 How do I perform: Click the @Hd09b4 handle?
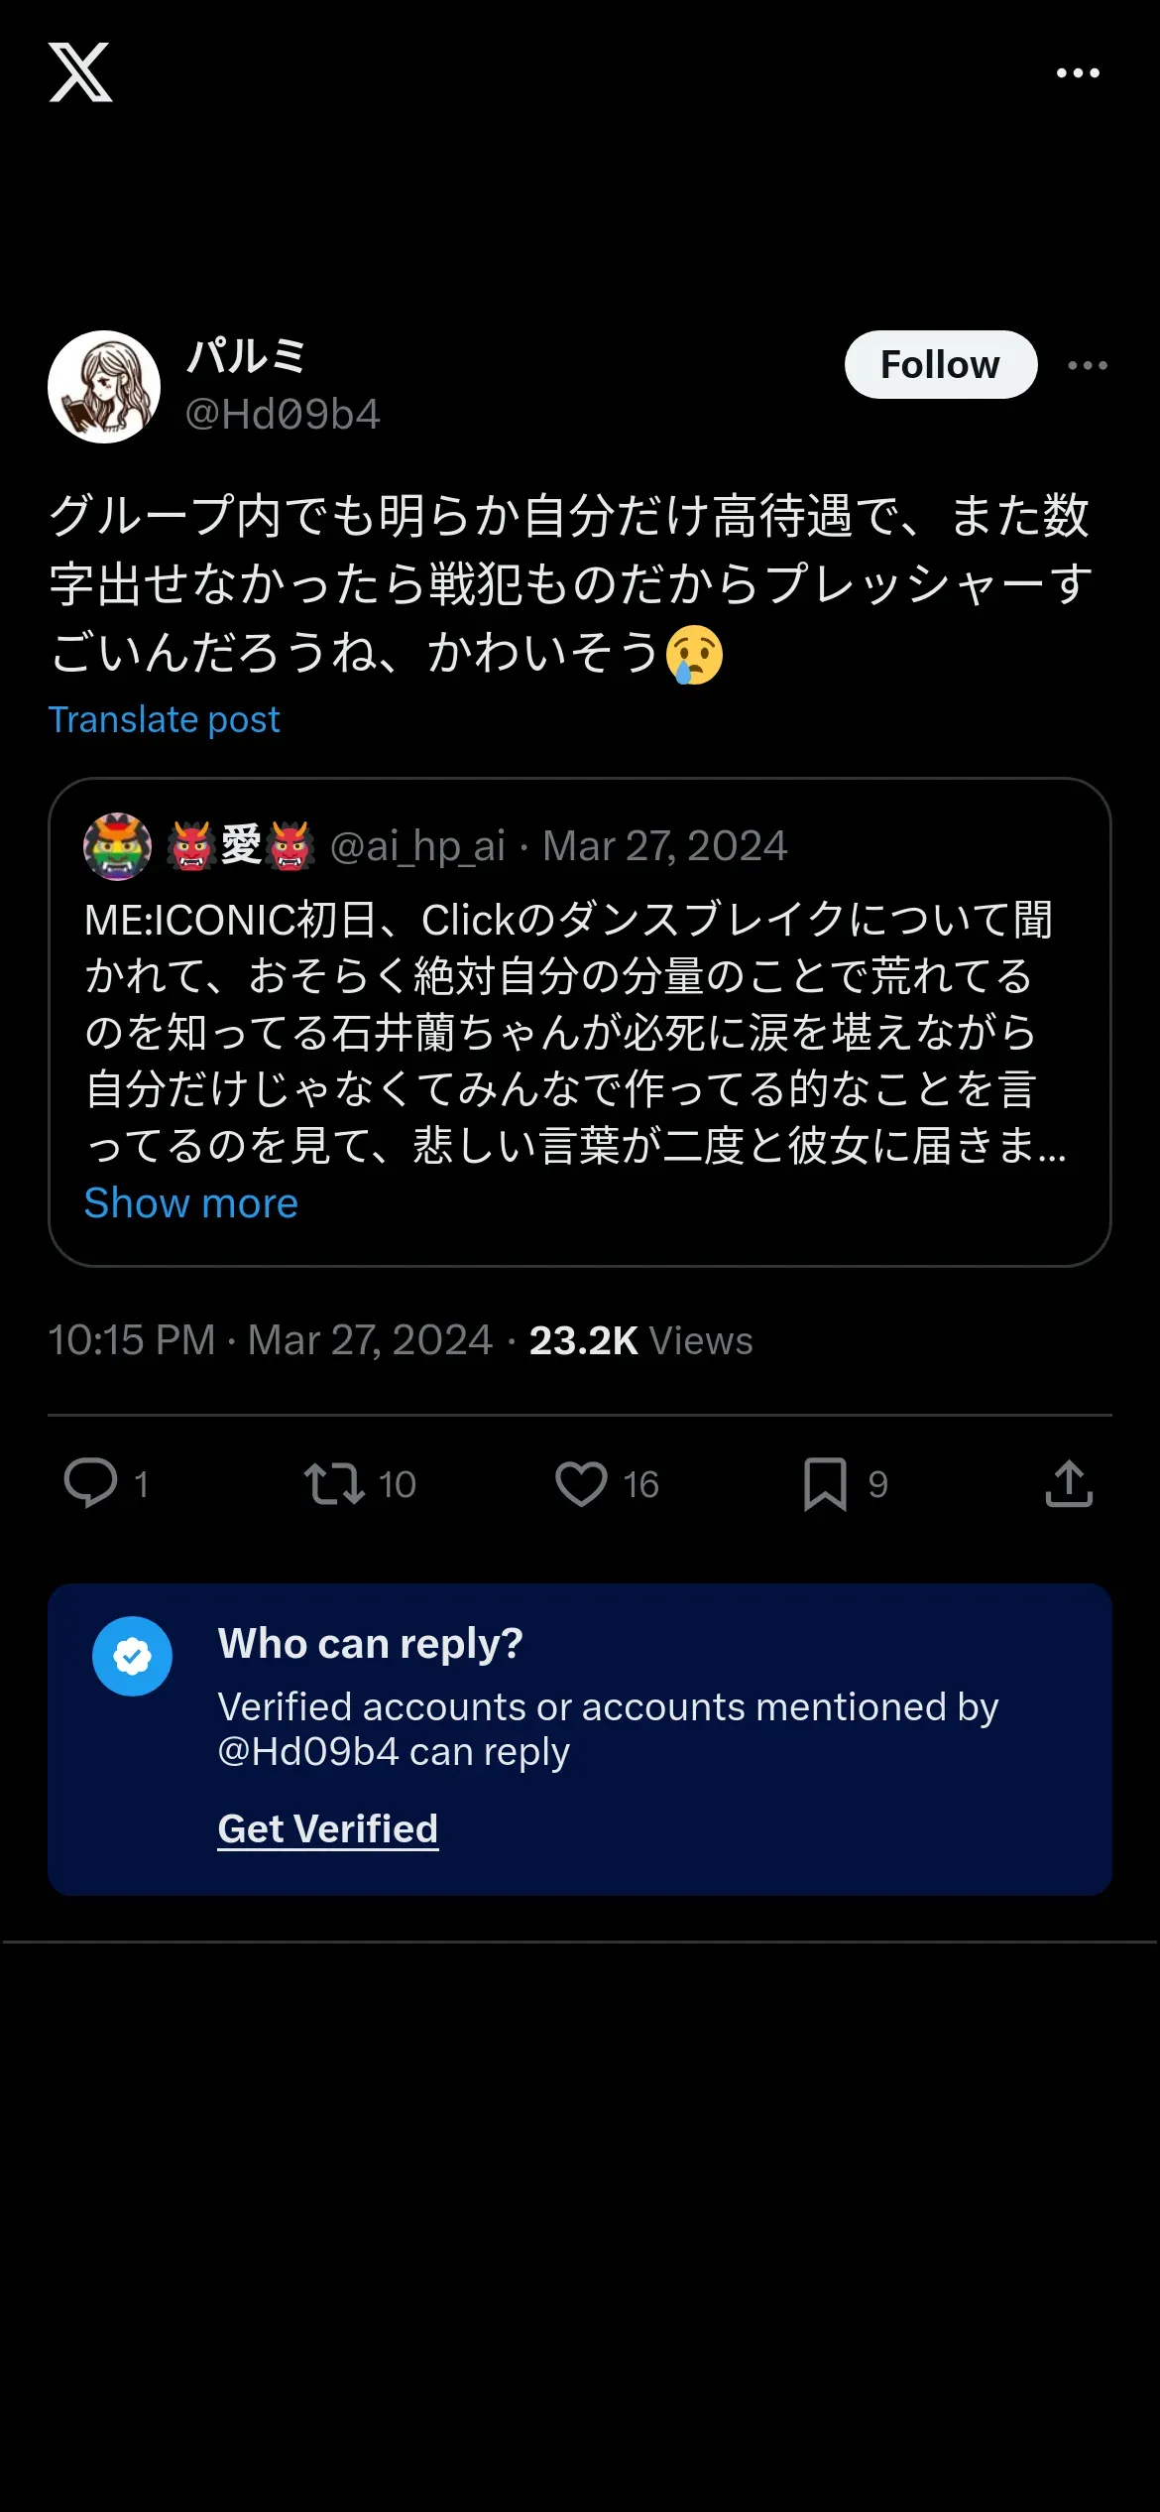283,415
